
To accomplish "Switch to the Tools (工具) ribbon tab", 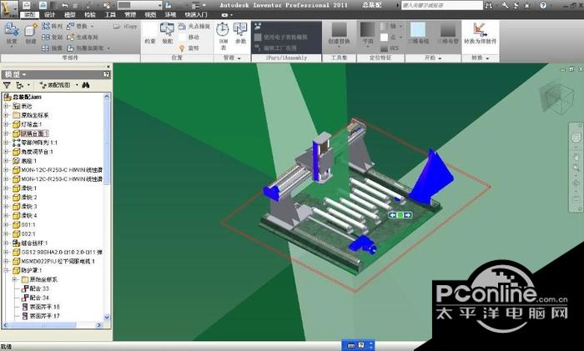I will click(110, 15).
